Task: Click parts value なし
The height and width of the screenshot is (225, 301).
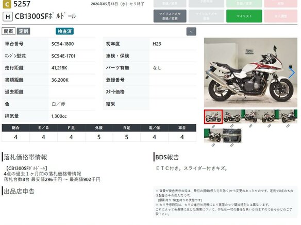Action: (x=157, y=68)
